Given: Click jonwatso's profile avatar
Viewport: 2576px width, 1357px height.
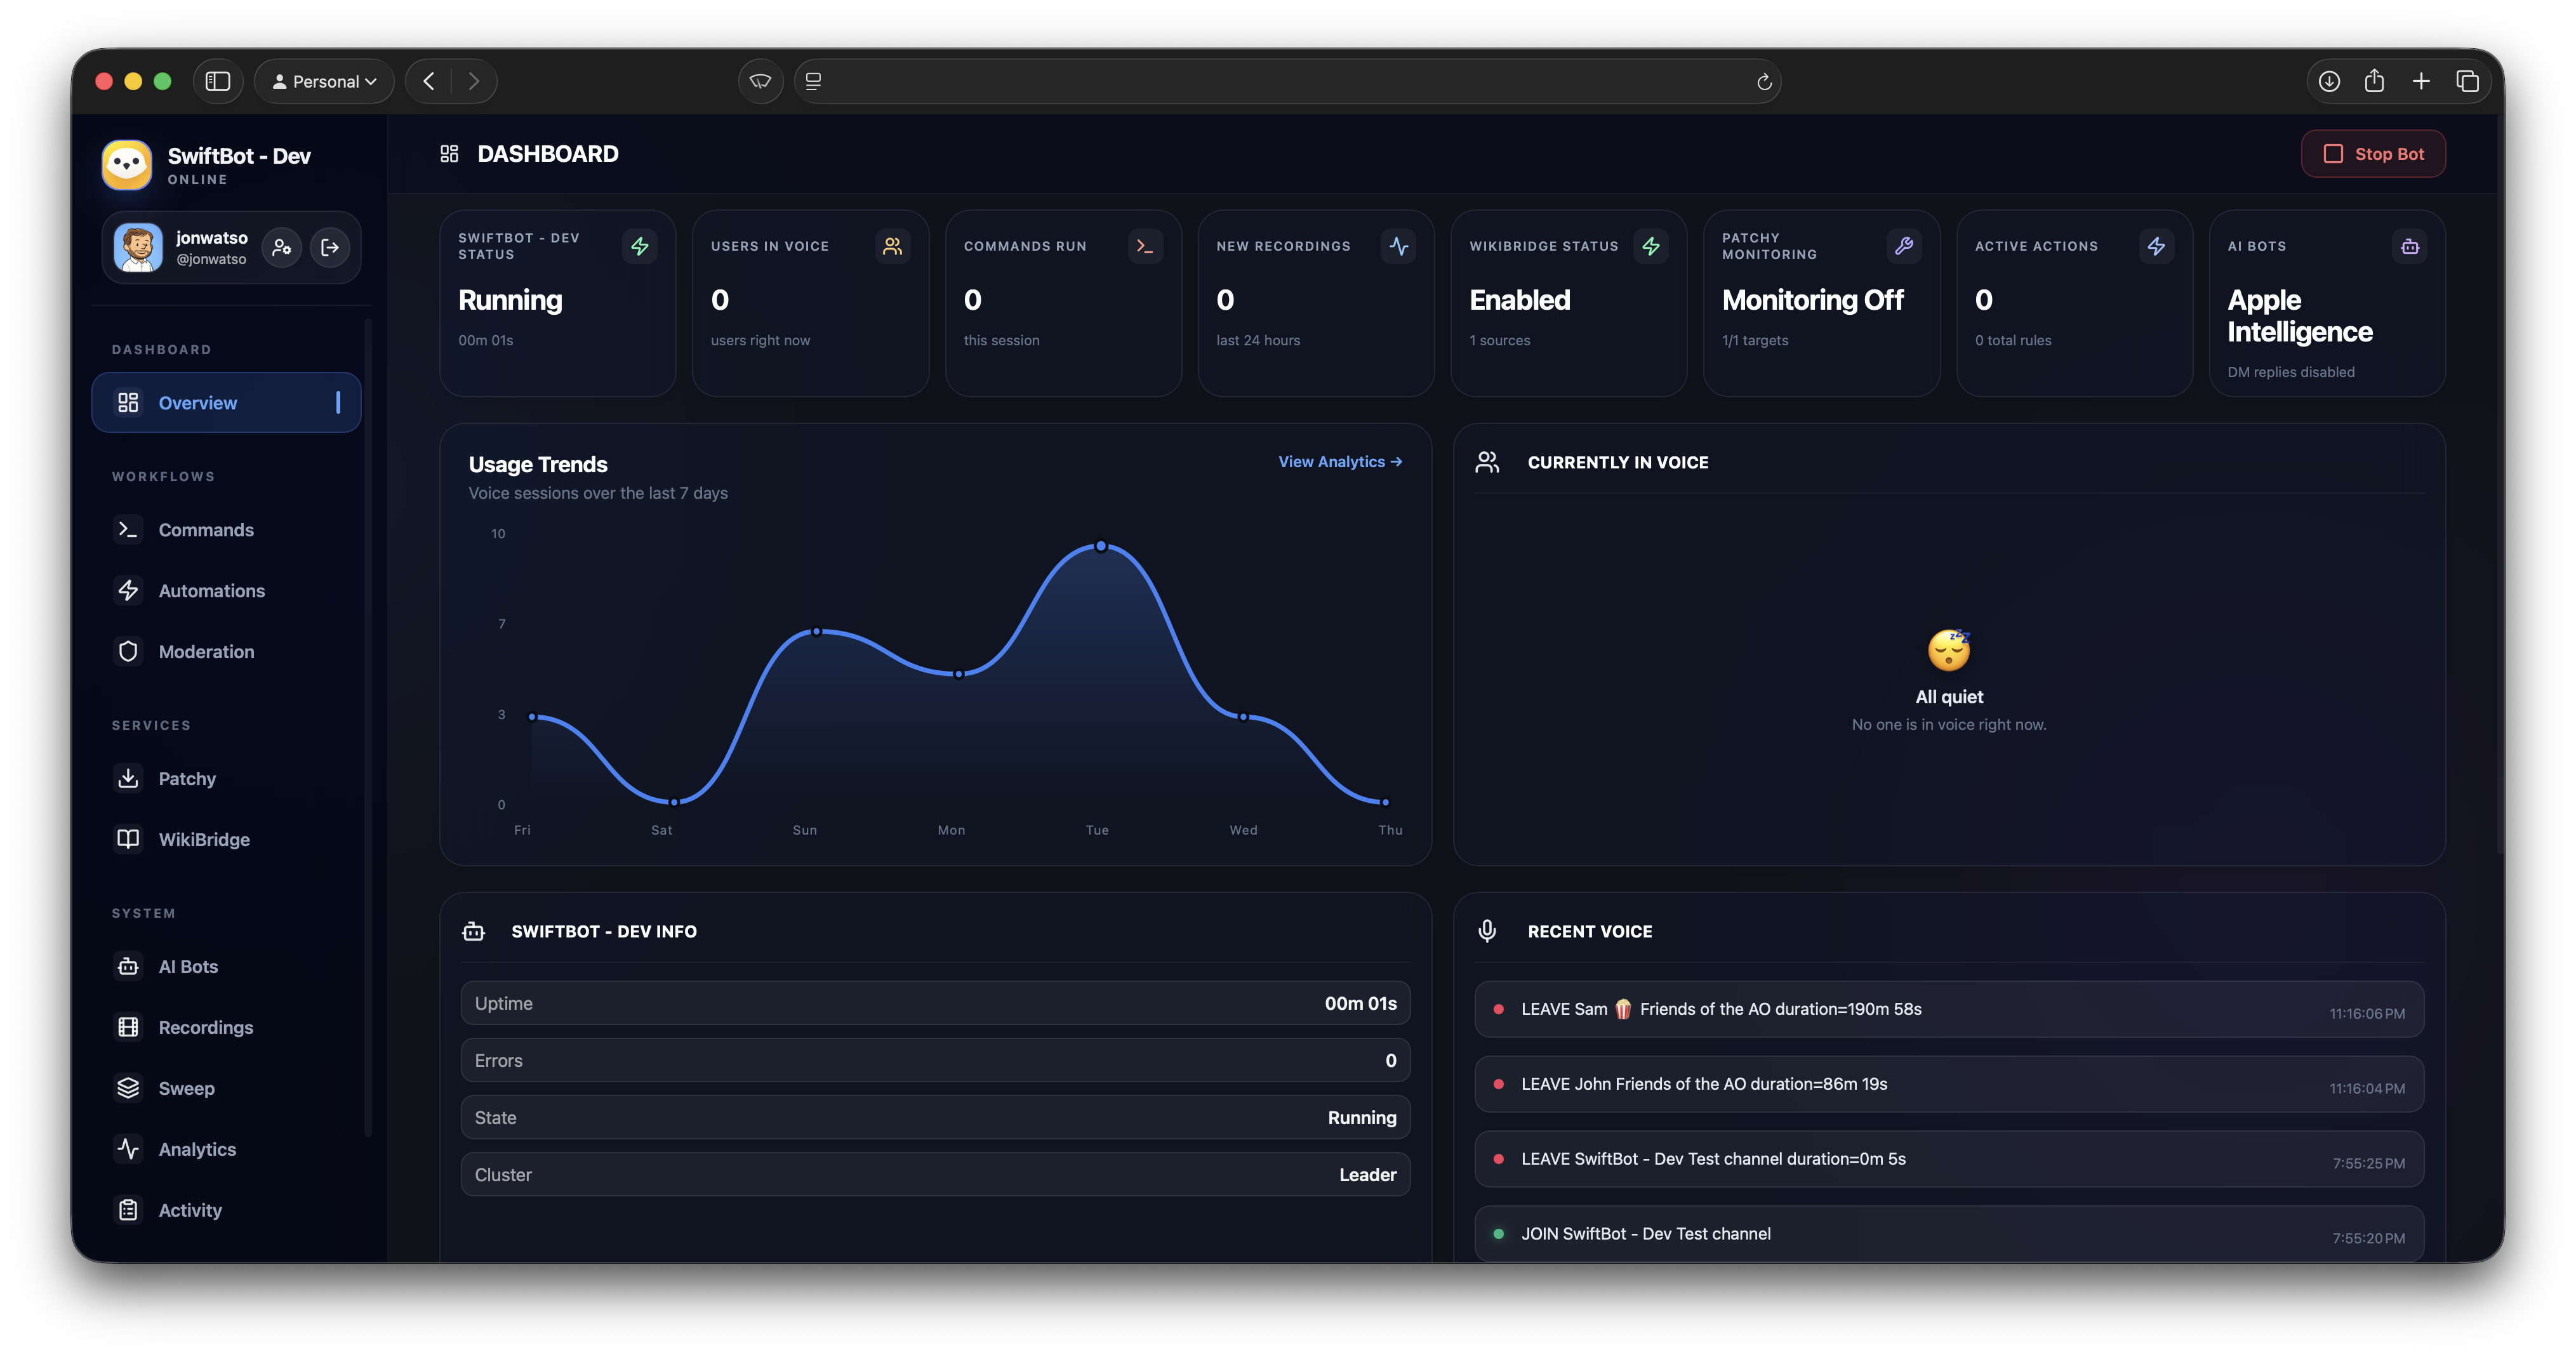Looking at the screenshot, I should pos(138,248).
